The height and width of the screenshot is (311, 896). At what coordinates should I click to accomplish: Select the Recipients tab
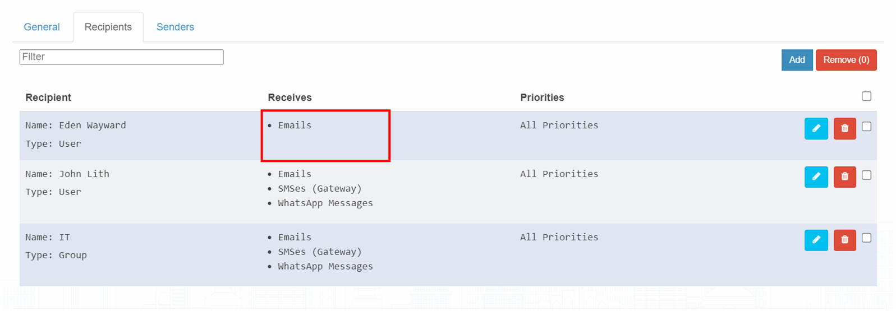pos(108,27)
